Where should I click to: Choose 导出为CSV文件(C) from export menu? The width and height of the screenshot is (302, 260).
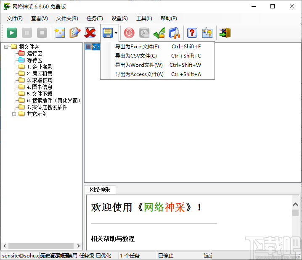coord(157,56)
